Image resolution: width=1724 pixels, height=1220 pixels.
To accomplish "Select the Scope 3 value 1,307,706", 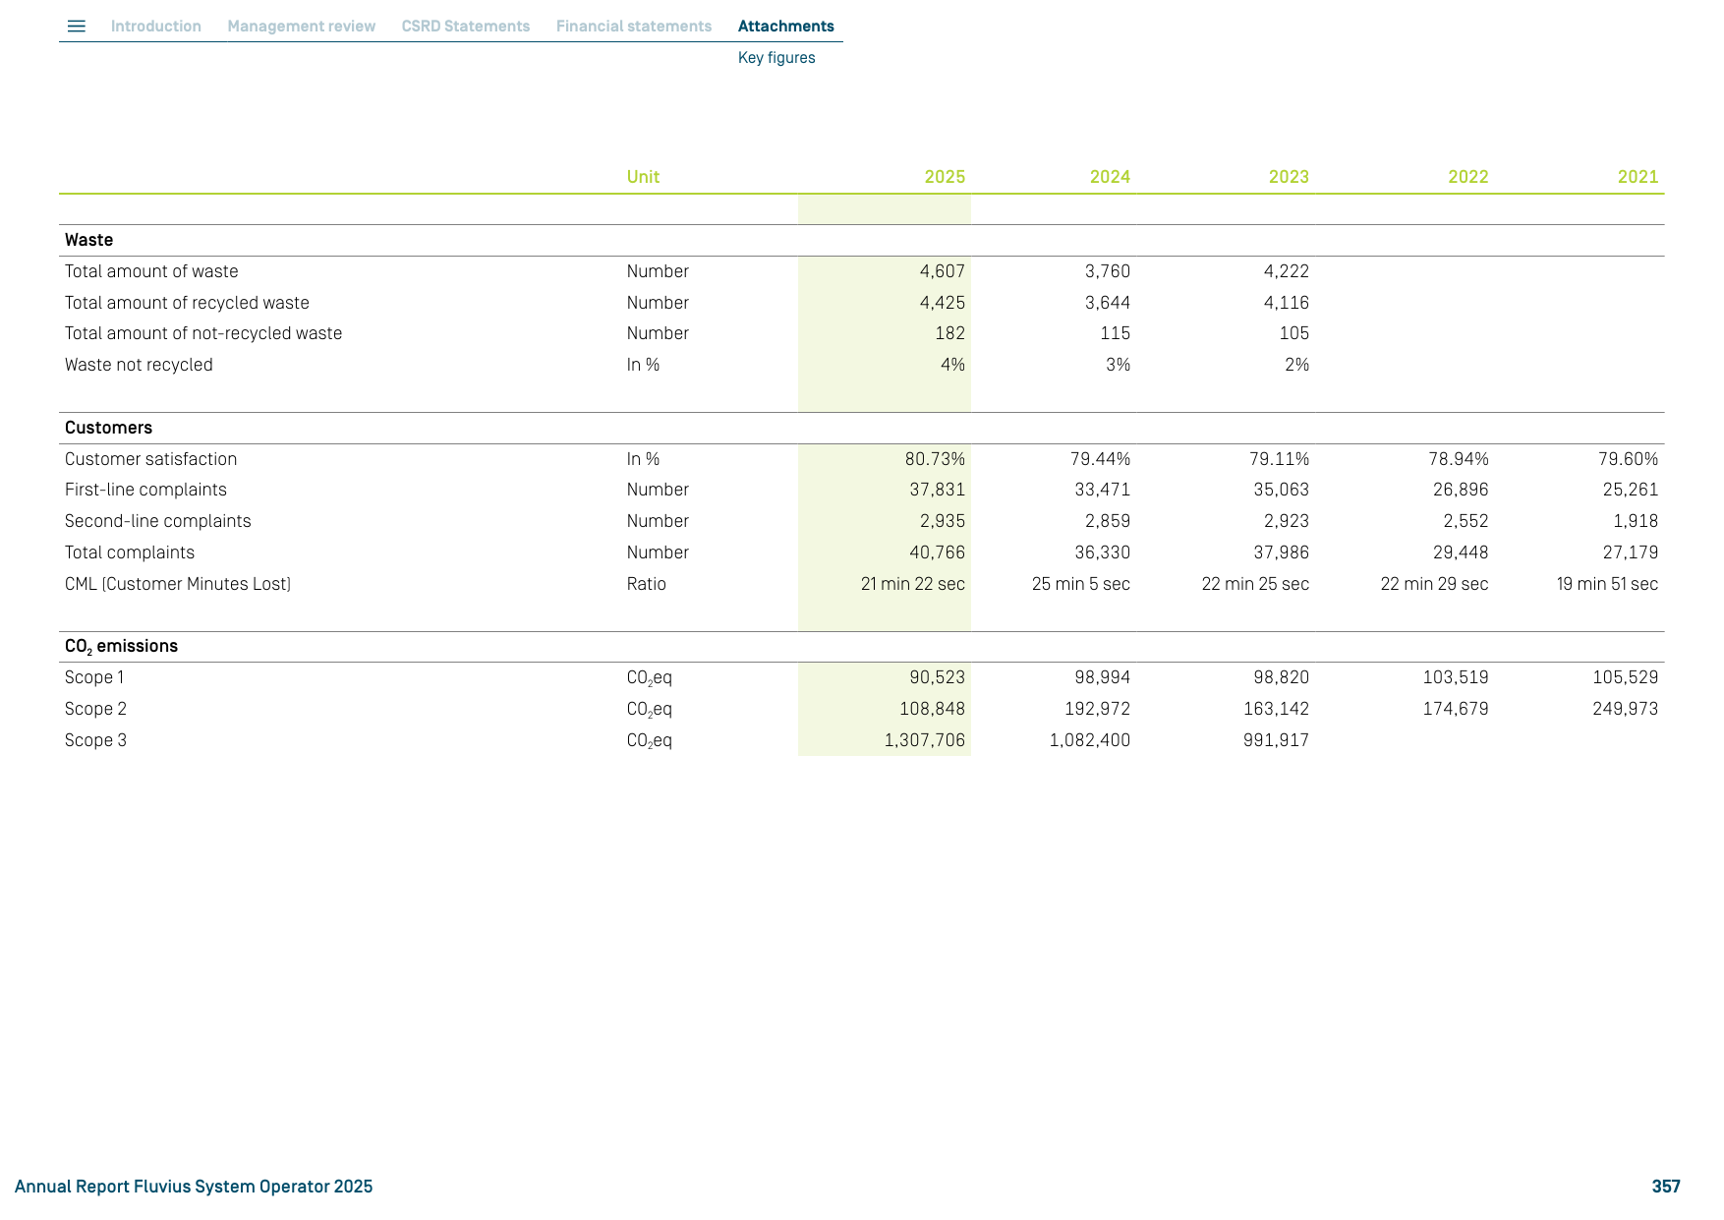I will coord(925,740).
